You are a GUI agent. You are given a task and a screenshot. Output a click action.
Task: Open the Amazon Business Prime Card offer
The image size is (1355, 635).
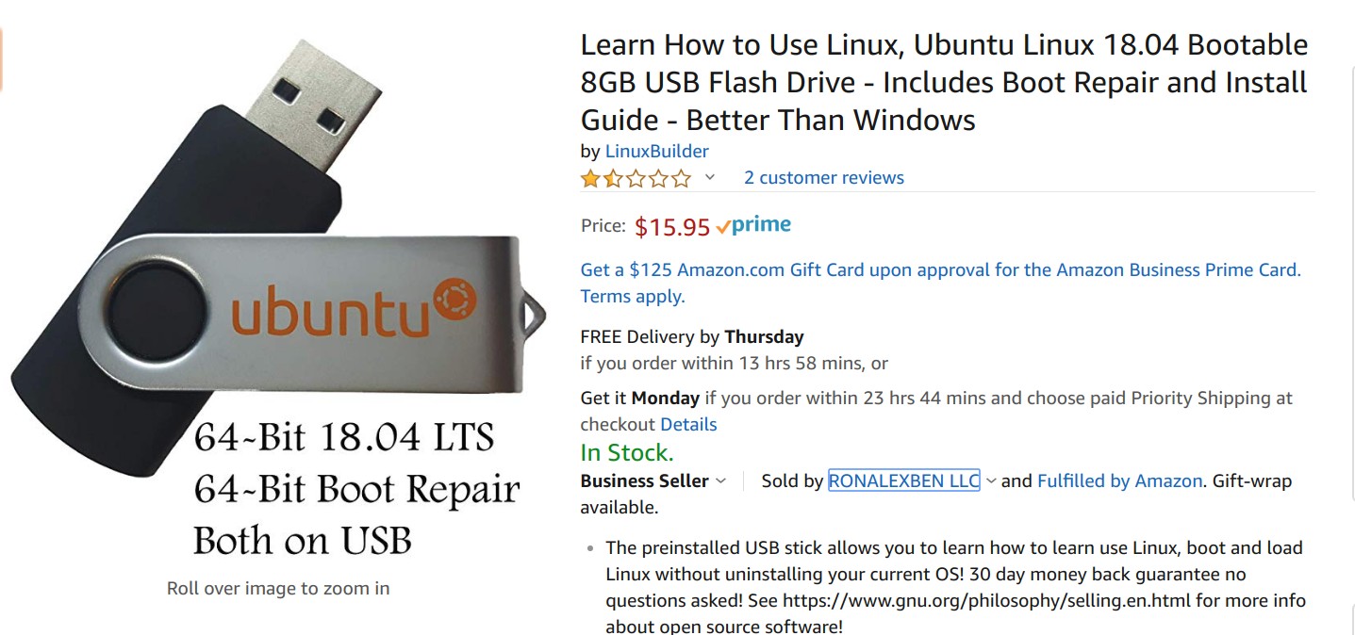[940, 269]
